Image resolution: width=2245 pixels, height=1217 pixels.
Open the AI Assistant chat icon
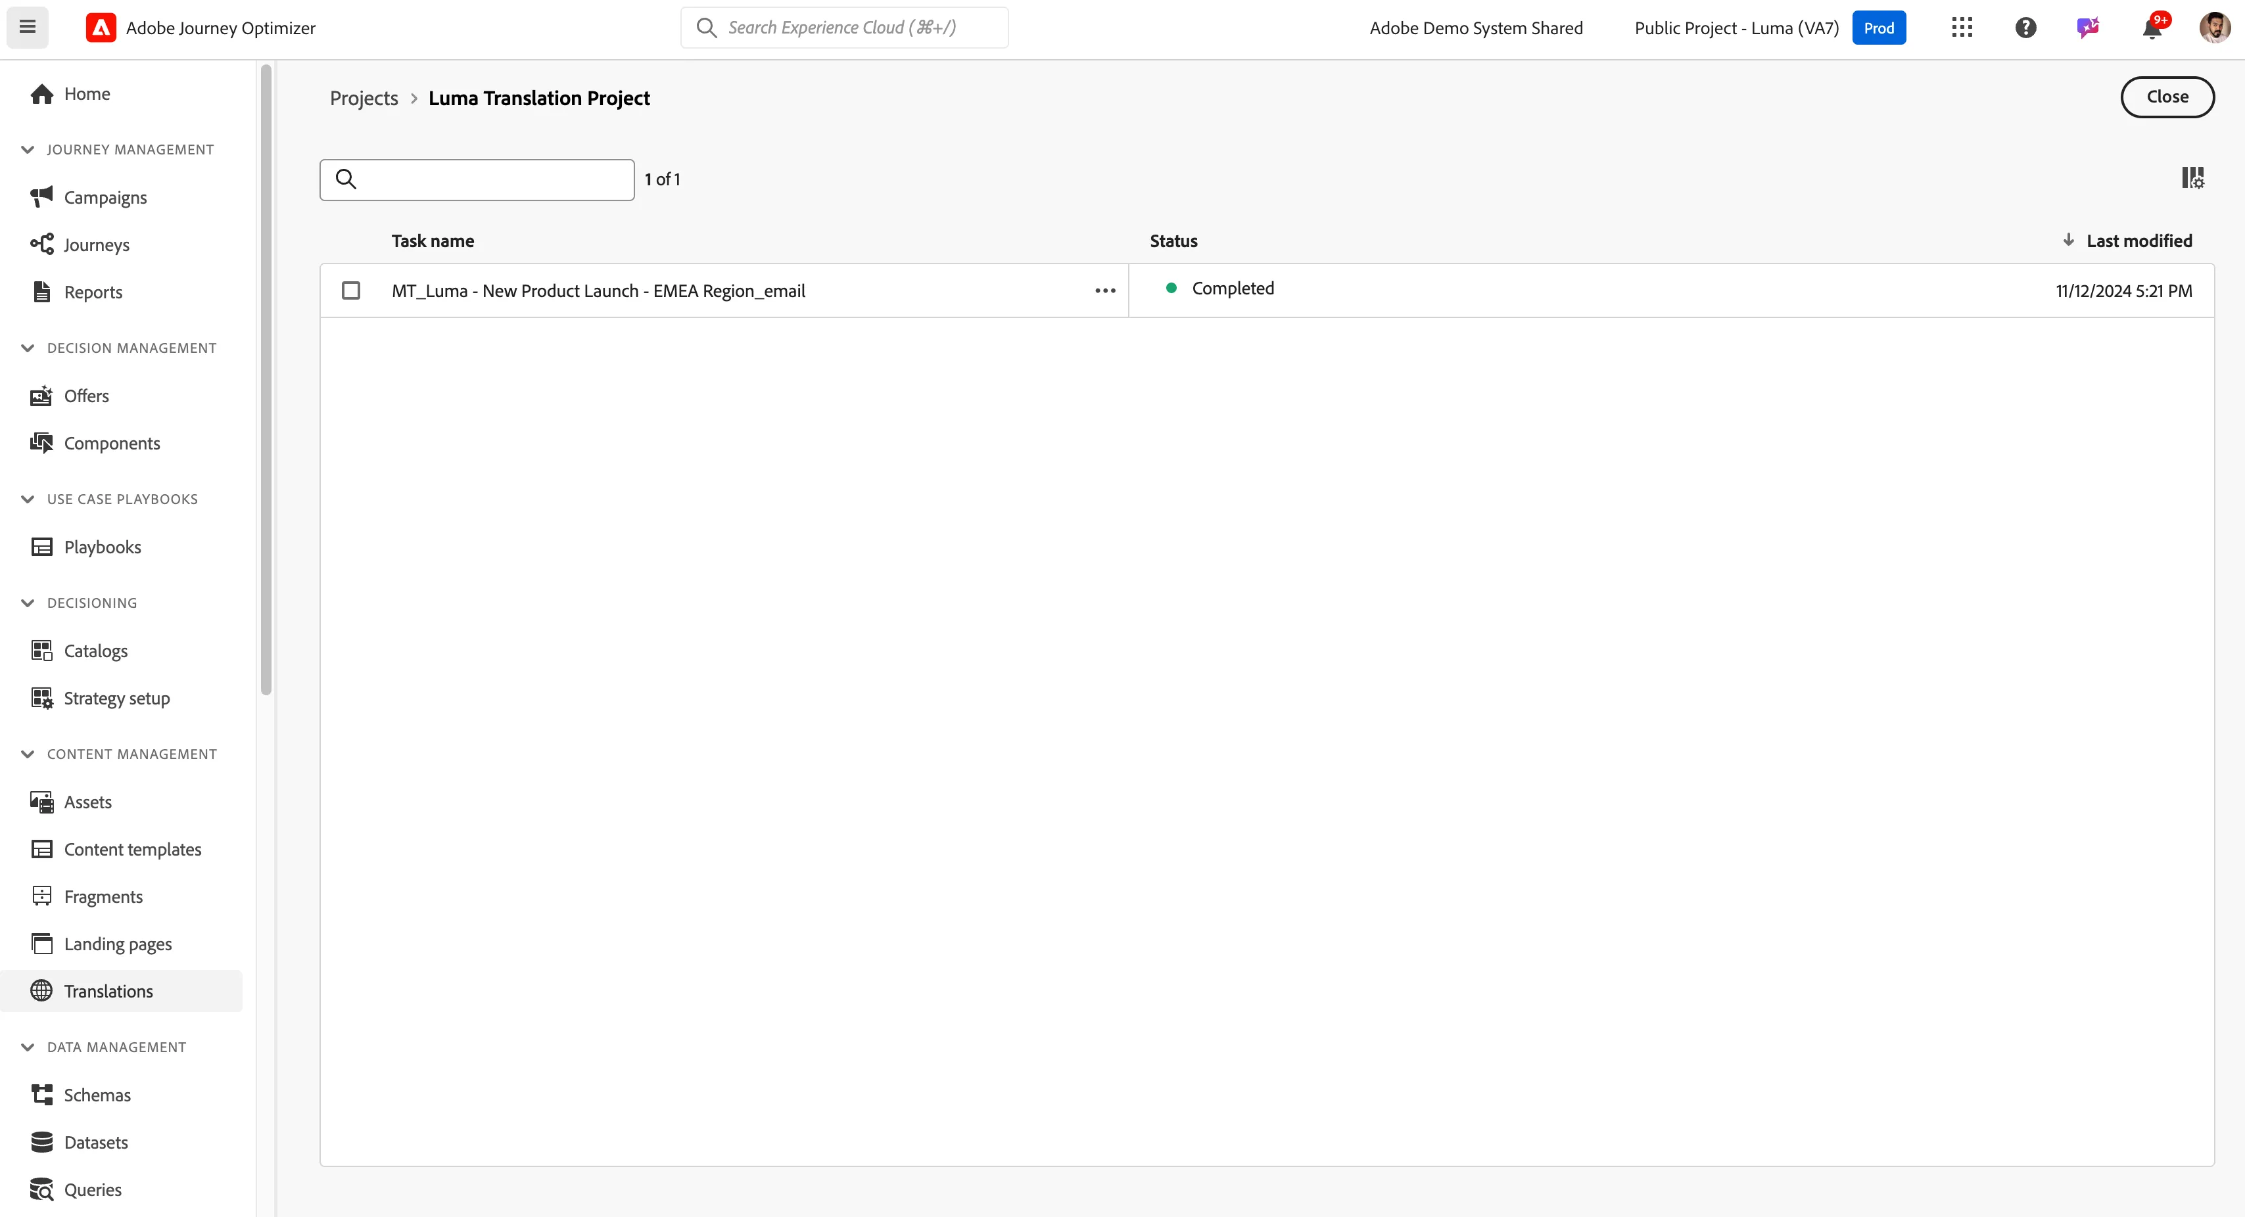pyautogui.click(x=2088, y=28)
